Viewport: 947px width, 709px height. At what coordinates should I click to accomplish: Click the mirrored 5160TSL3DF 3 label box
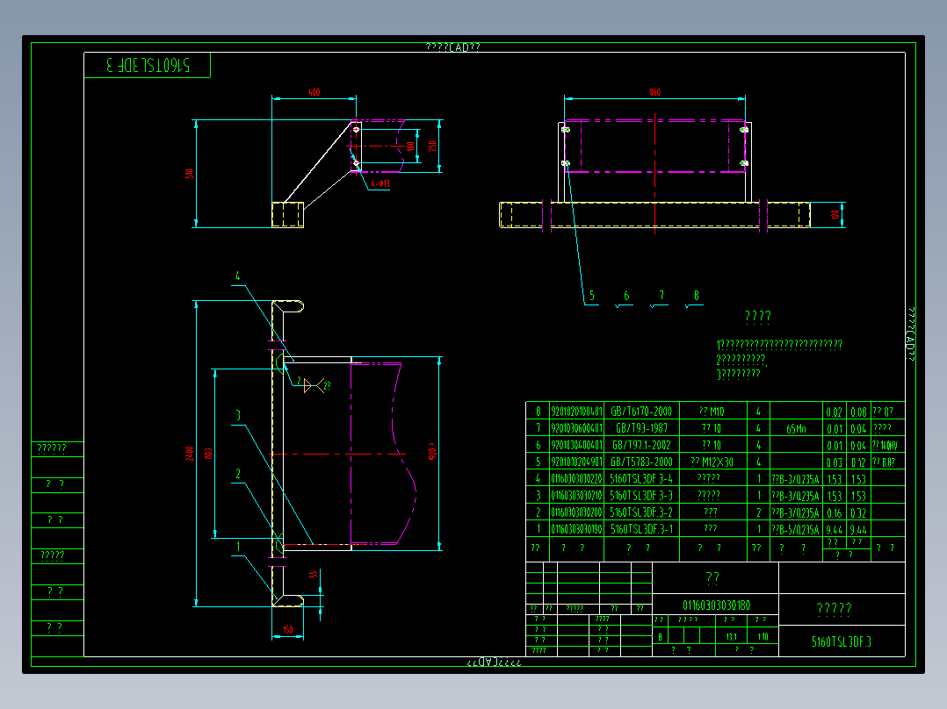148,65
